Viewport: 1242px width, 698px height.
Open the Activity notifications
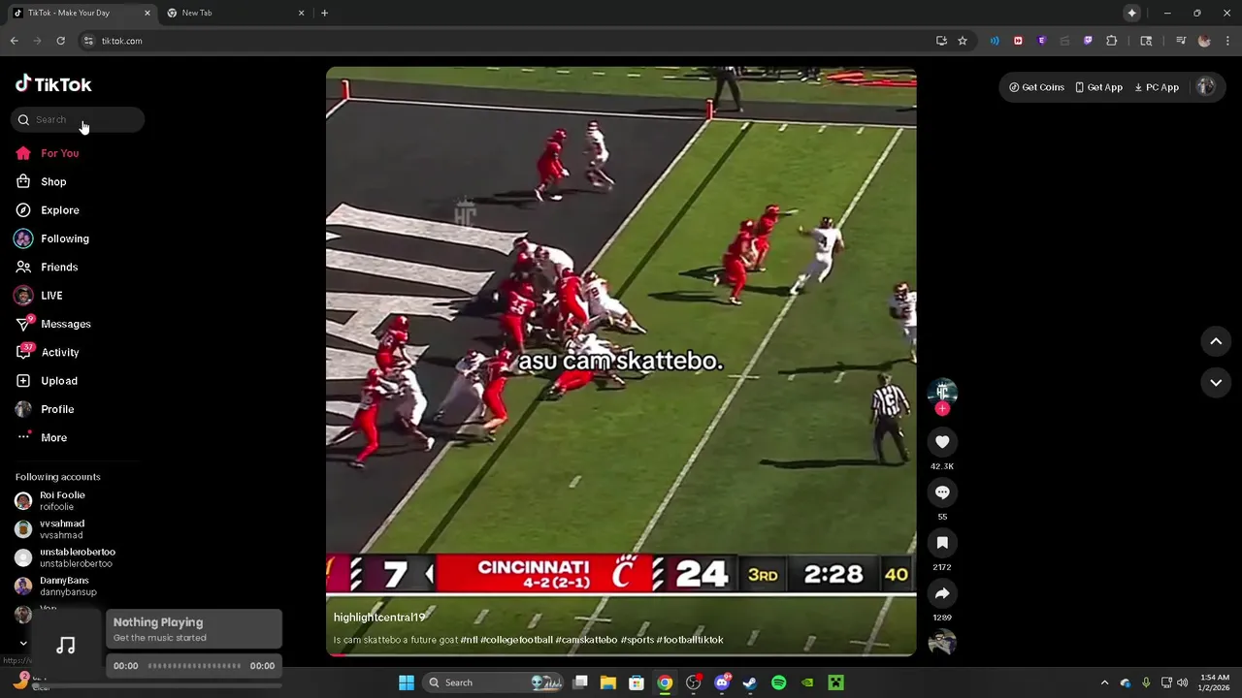47,353
